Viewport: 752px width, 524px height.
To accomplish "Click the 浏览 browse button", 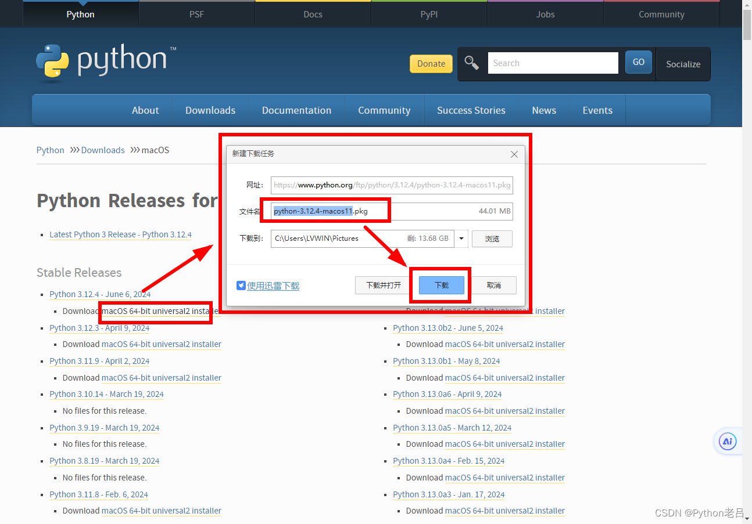I will click(492, 238).
